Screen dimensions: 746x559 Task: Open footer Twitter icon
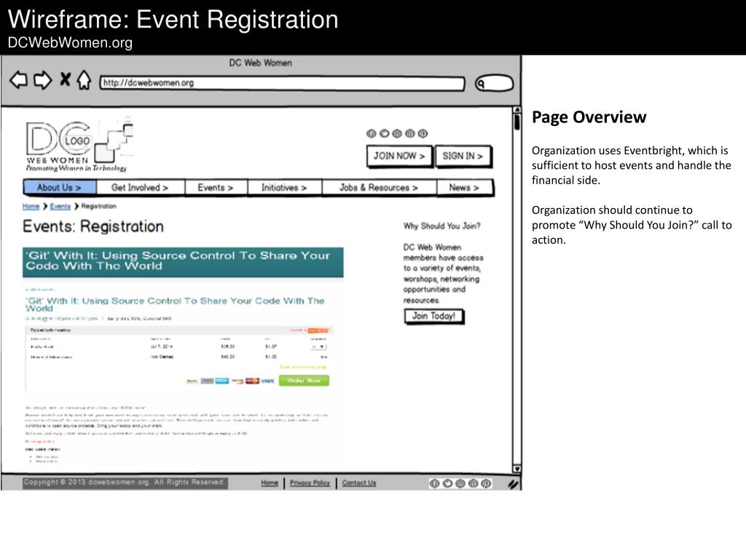[x=447, y=483]
